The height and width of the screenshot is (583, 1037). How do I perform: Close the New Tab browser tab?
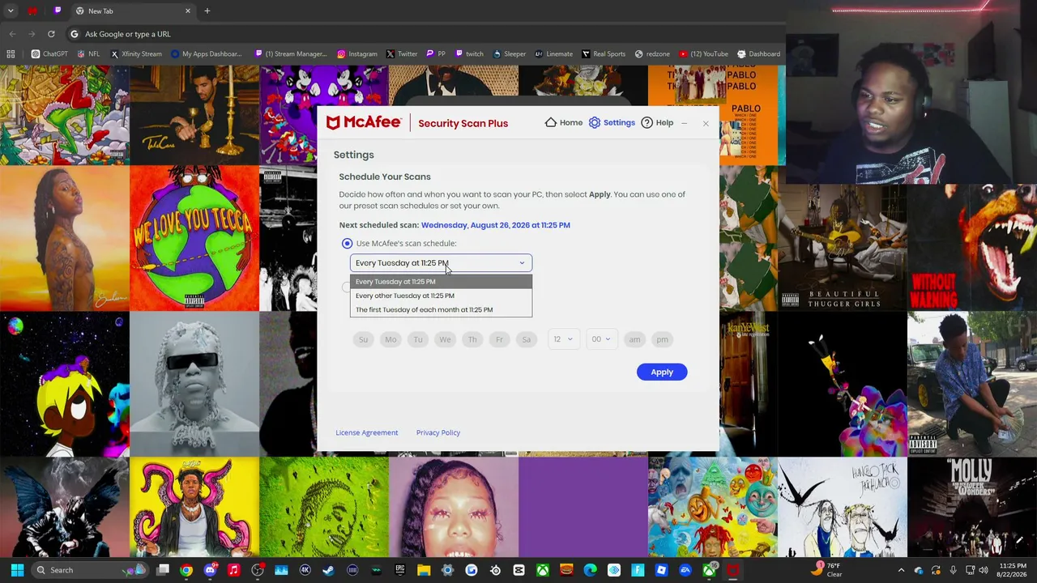click(x=188, y=11)
